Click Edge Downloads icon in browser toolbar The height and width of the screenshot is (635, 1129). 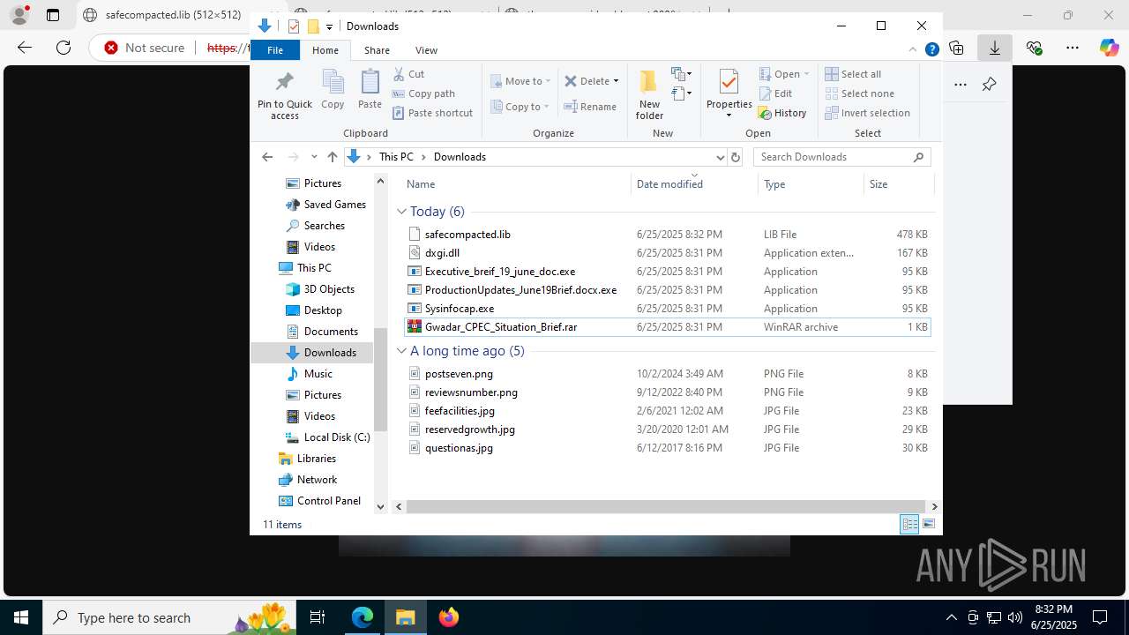click(x=995, y=48)
